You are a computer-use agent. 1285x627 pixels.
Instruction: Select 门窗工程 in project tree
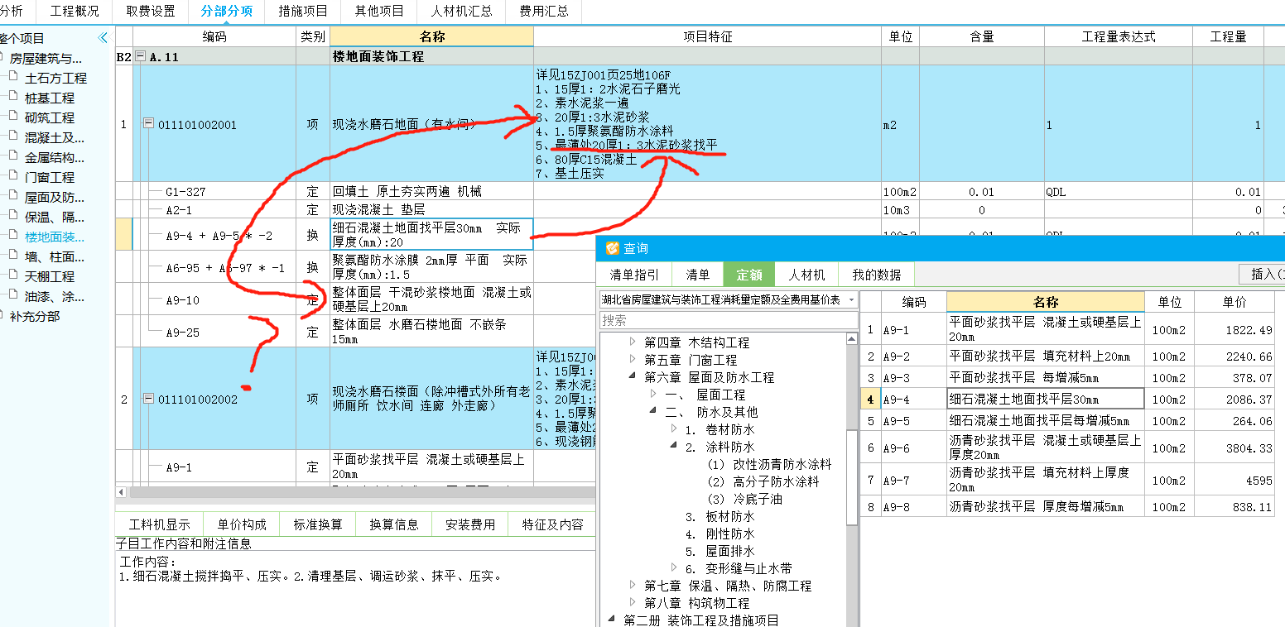tap(50, 177)
